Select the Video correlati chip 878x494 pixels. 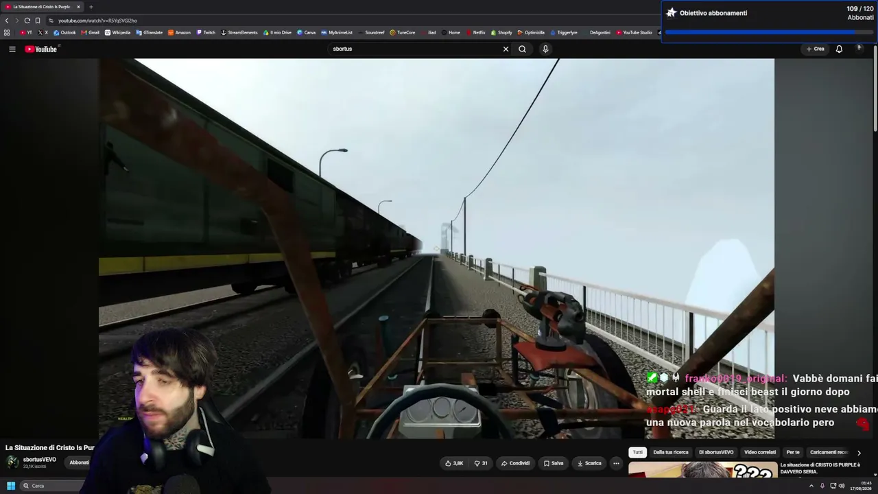760,452
